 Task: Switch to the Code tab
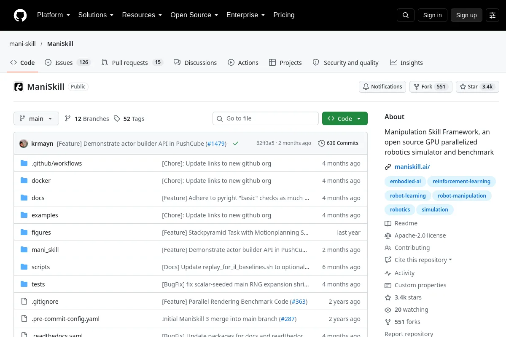[x=22, y=63]
